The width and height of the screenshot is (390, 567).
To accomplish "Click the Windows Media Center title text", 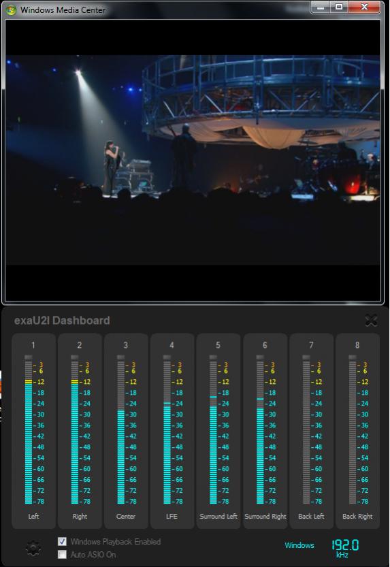I will [x=63, y=10].
